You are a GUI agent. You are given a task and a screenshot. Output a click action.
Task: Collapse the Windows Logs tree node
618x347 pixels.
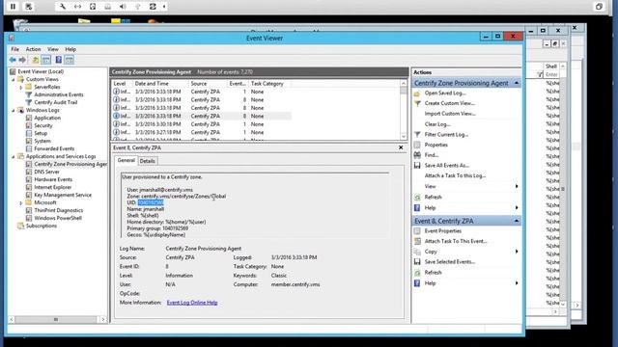coord(14,111)
